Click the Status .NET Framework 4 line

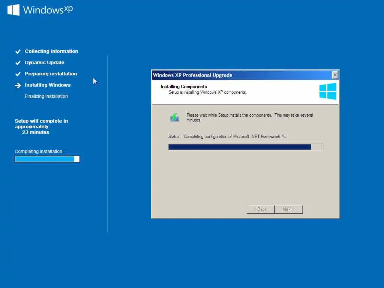pyautogui.click(x=228, y=136)
